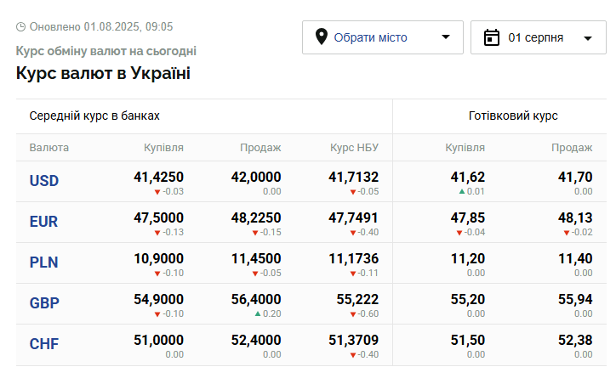Image resolution: width=616 pixels, height=367 pixels.
Task: Expand the date picker arrow
Action: [588, 38]
